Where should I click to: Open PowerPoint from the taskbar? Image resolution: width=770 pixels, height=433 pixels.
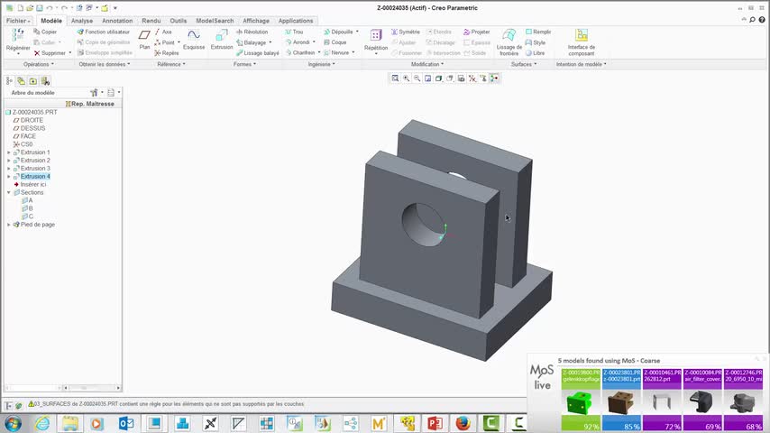tap(435, 423)
